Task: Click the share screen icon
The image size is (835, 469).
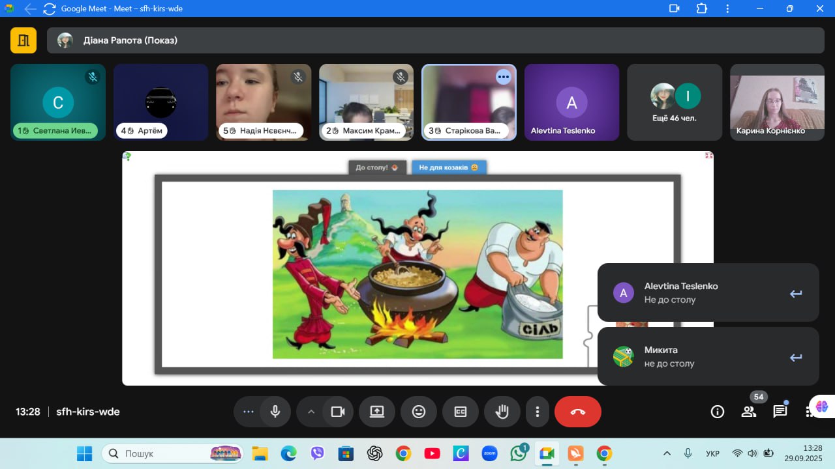Action: (x=377, y=412)
